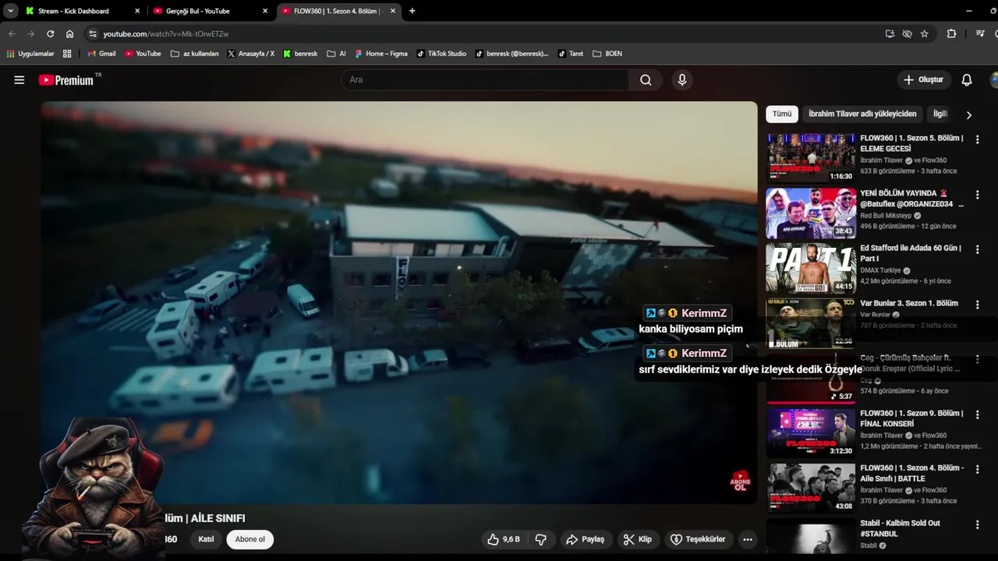Screen dimensions: 998x561
Task: Focus the Ara search field
Action: click(x=485, y=79)
